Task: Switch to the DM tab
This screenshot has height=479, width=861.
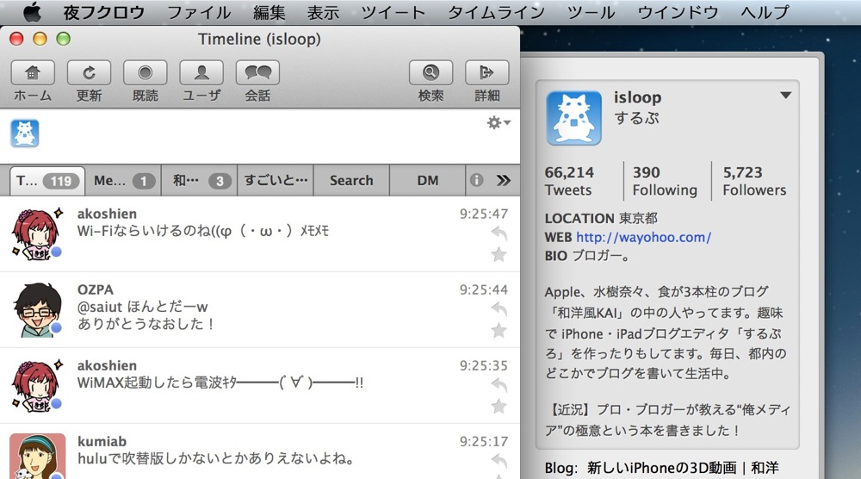Action: point(428,181)
